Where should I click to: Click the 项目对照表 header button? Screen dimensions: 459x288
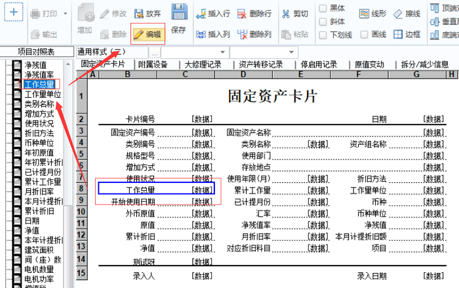pyautogui.click(x=37, y=52)
